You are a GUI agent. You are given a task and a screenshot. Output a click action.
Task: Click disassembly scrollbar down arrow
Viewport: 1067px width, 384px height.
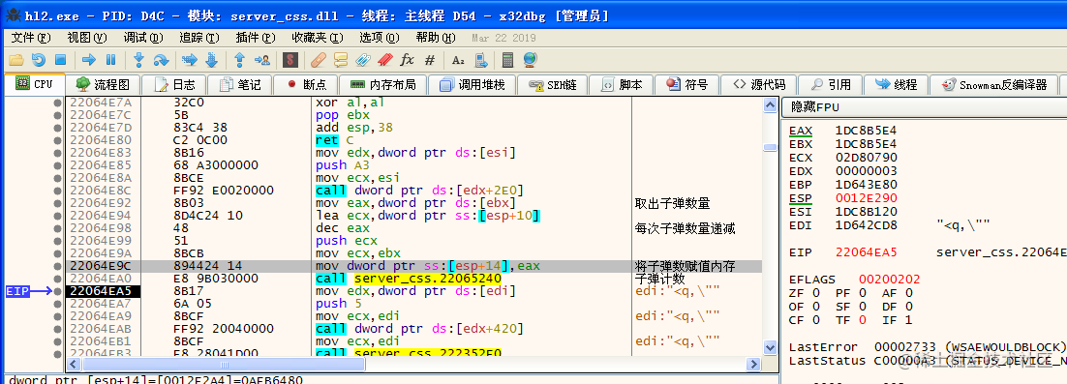coord(771,348)
